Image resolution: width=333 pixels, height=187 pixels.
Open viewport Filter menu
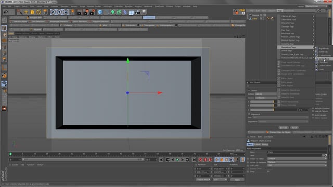[x=50, y=37]
